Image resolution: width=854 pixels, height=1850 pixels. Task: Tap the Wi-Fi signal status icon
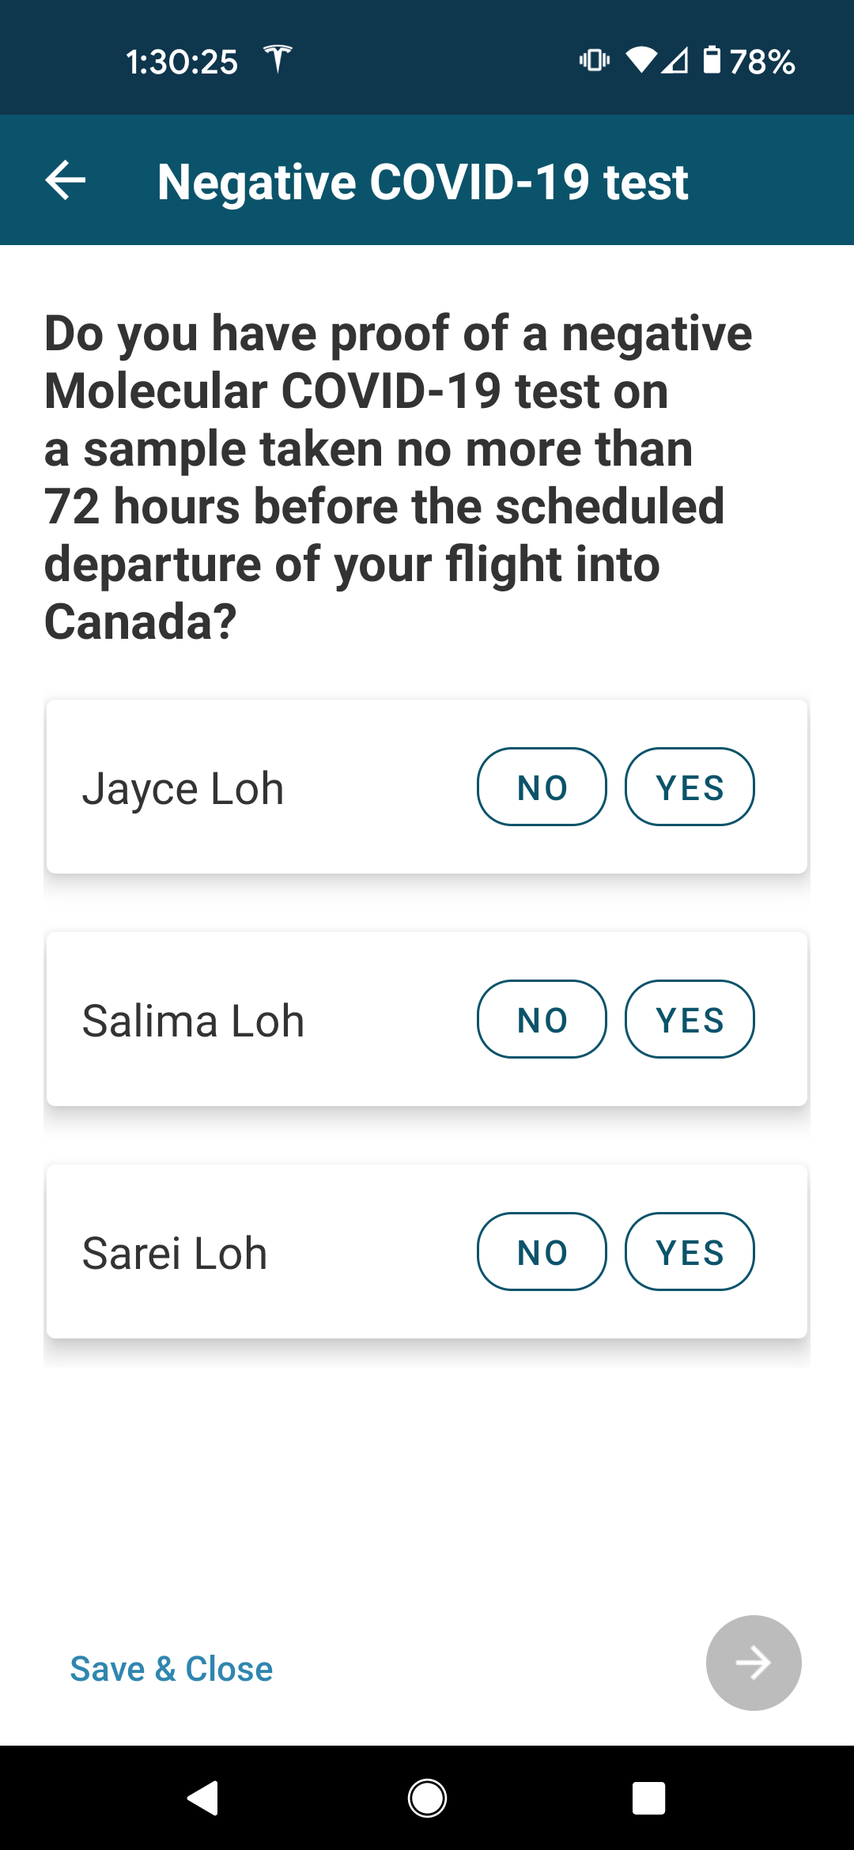pos(641,60)
